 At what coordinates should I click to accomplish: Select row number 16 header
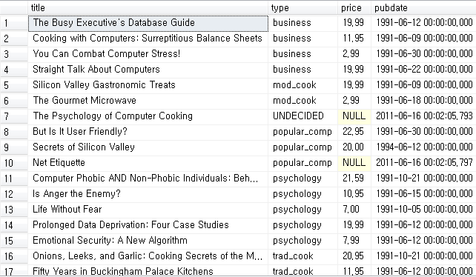[14, 256]
